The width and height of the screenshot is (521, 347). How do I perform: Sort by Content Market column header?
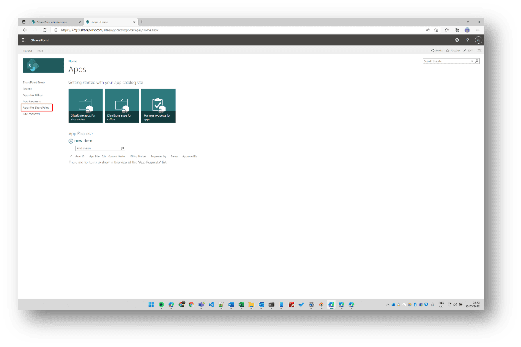[x=117, y=156]
